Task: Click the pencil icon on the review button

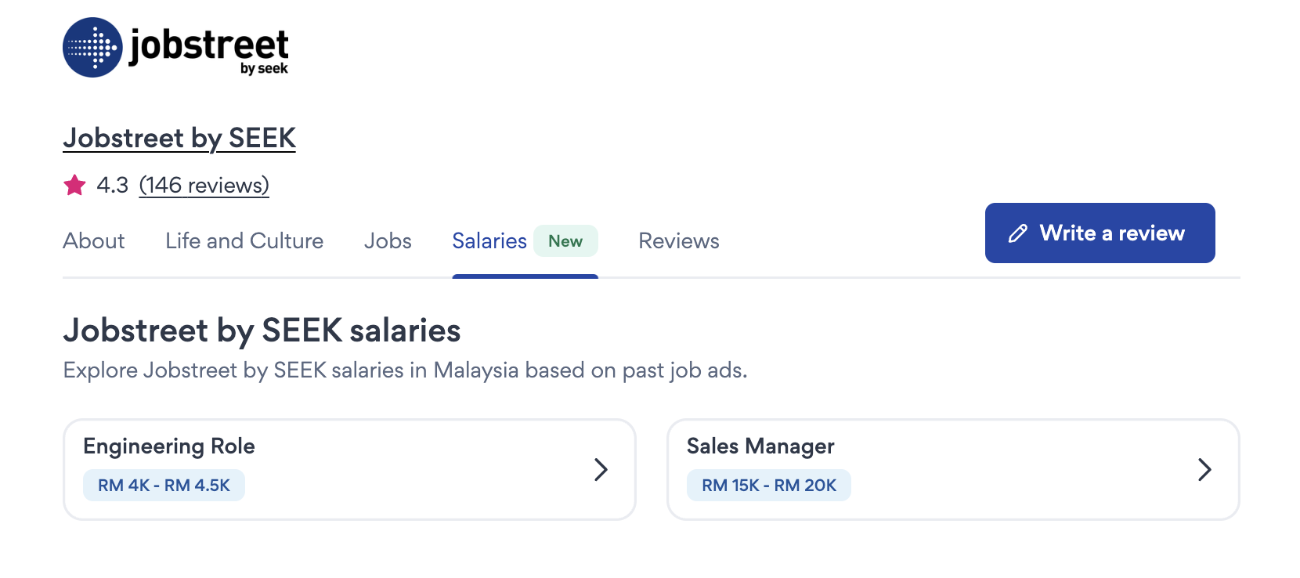Action: coord(1017,233)
